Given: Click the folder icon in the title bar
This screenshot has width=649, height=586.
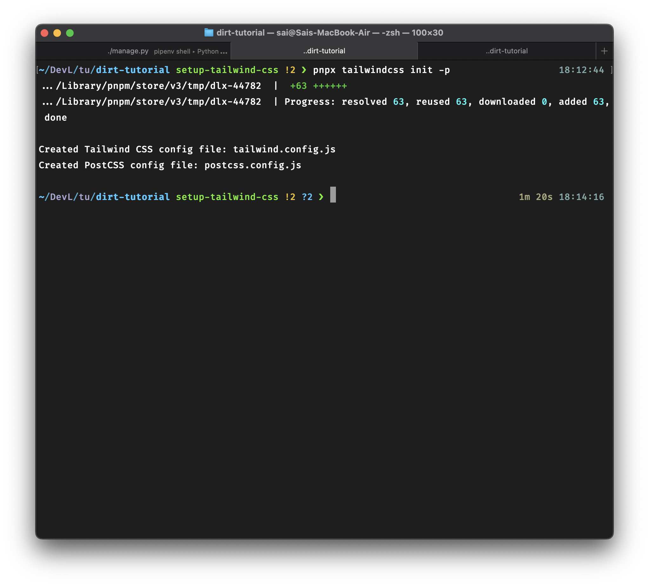Looking at the screenshot, I should point(209,32).
